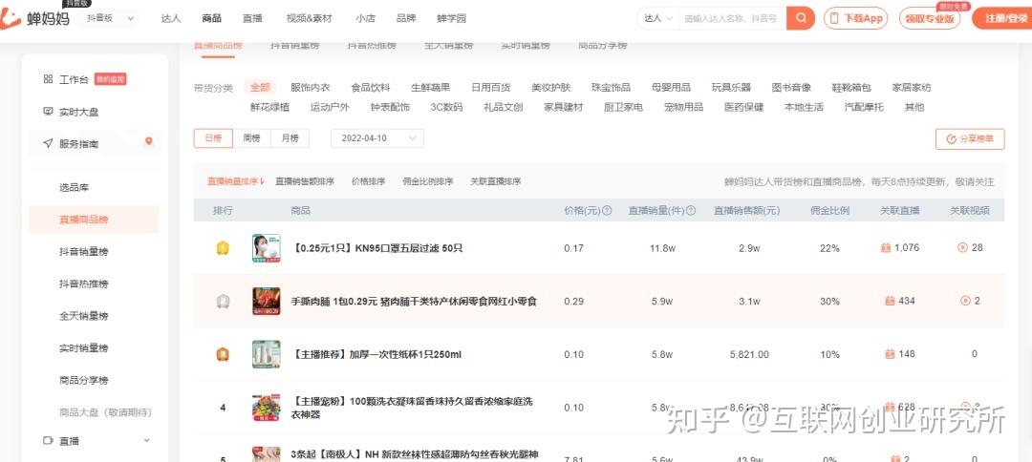Viewport: 1032px width, 462px height.
Task: Open 直播商品榜 sidebar item
Action: pos(94,220)
